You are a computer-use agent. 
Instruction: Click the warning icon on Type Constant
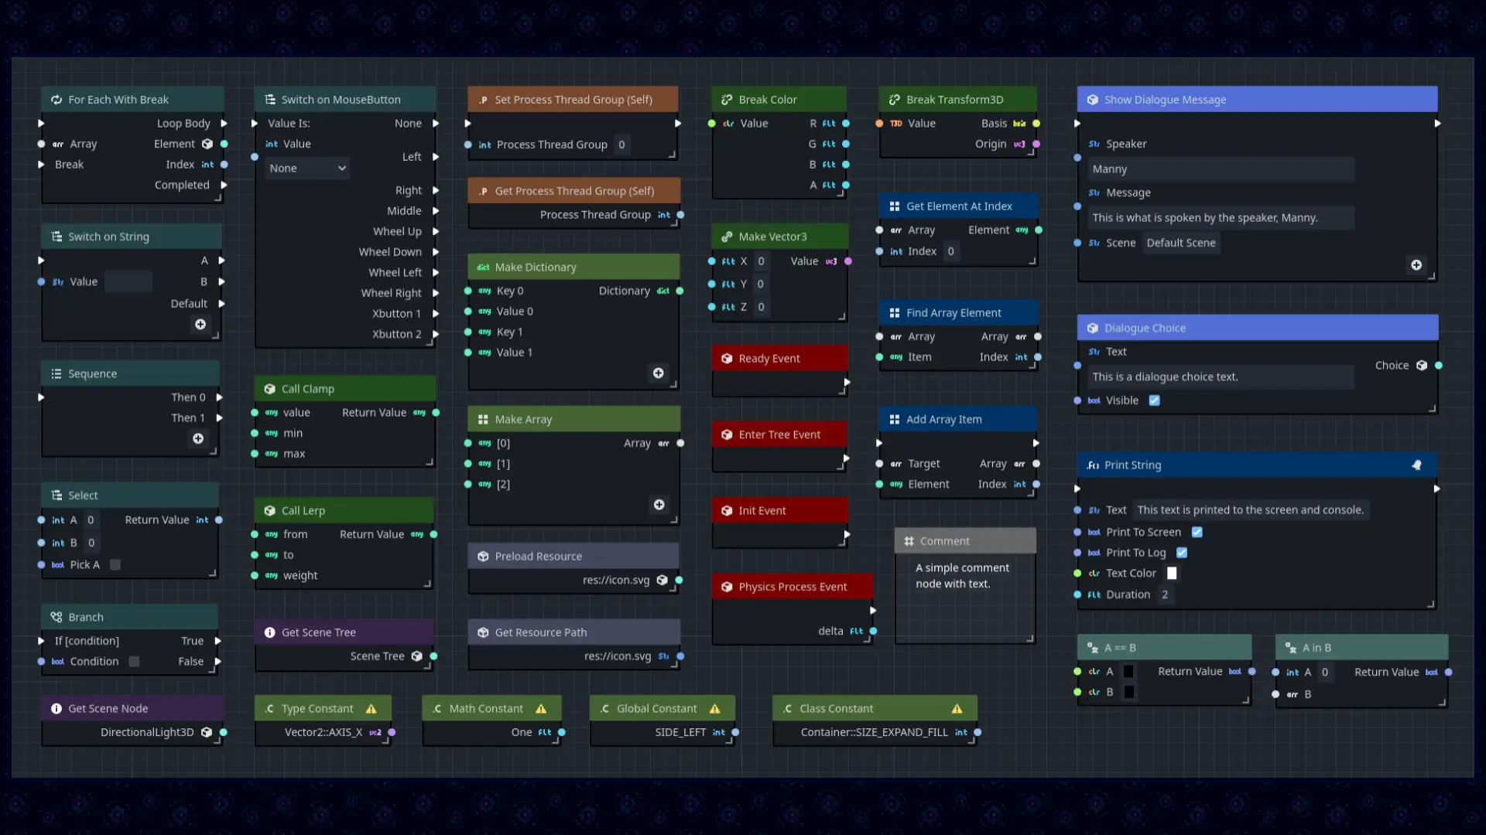click(371, 708)
